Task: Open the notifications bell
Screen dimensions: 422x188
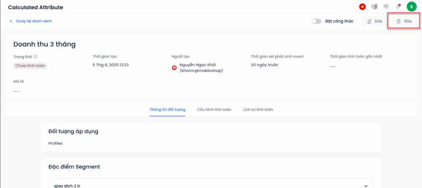Action: tap(398, 7)
